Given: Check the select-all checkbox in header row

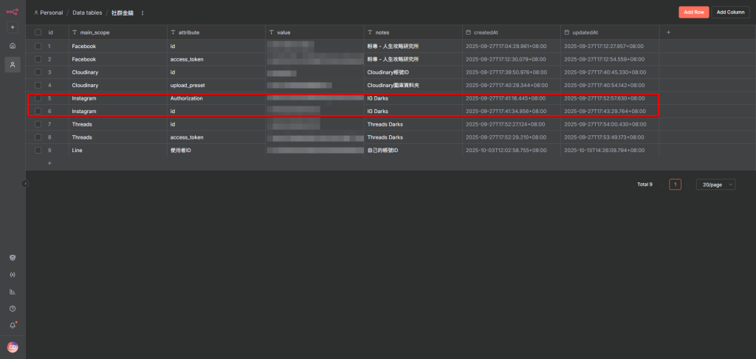Looking at the screenshot, I should click(38, 33).
